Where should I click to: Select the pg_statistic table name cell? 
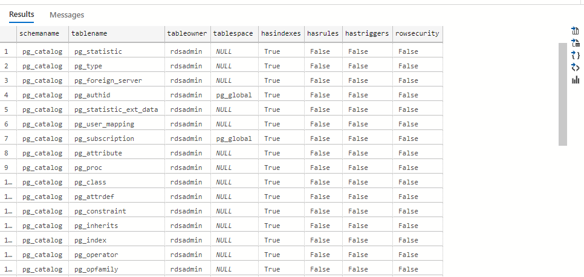98,51
